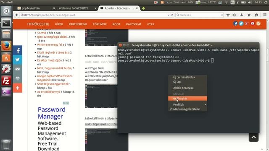The image size is (269, 151).
Task: Click the browser page scrollbar
Action: coord(268,55)
